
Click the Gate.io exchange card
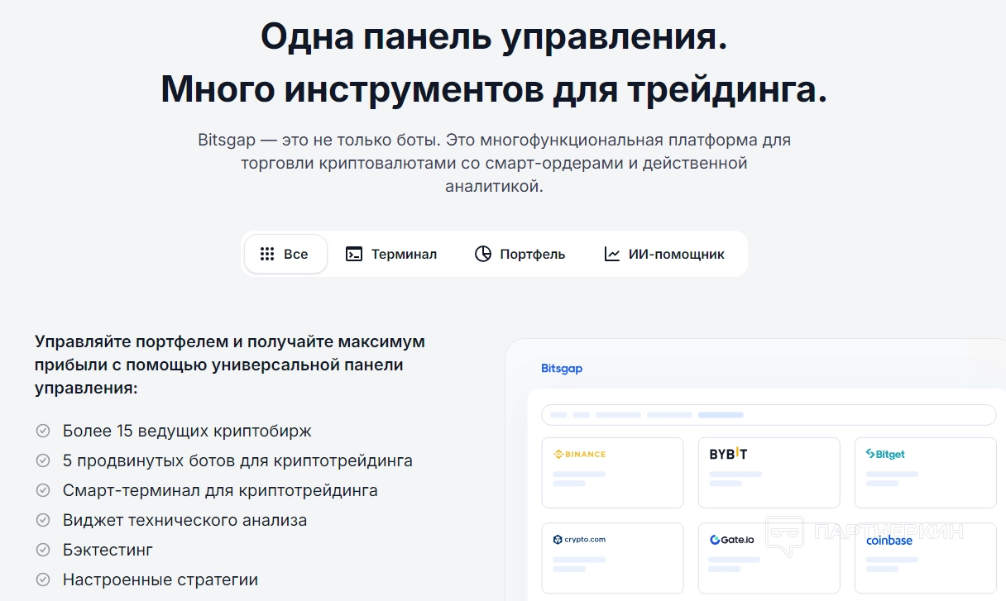click(x=769, y=558)
